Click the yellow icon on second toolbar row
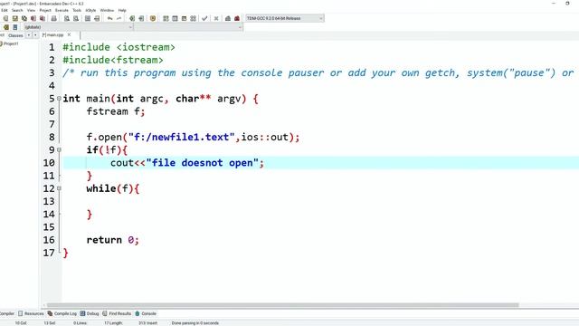This screenshot has height=326, width=579. [x=6, y=27]
